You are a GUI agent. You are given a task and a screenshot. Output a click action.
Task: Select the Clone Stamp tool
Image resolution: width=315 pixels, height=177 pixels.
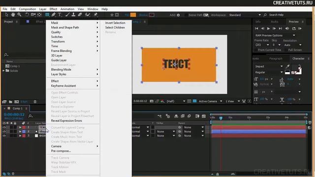pyautogui.click(x=73, y=15)
